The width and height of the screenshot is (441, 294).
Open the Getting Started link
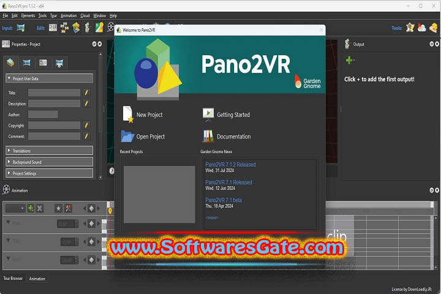233,115
